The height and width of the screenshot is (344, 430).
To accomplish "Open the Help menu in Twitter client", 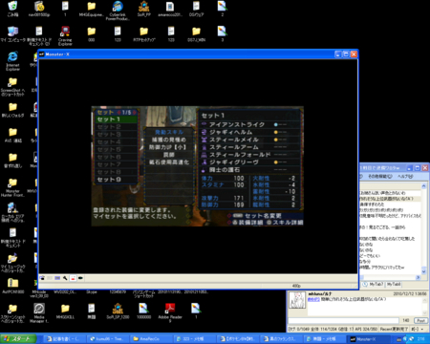I will coord(405,176).
